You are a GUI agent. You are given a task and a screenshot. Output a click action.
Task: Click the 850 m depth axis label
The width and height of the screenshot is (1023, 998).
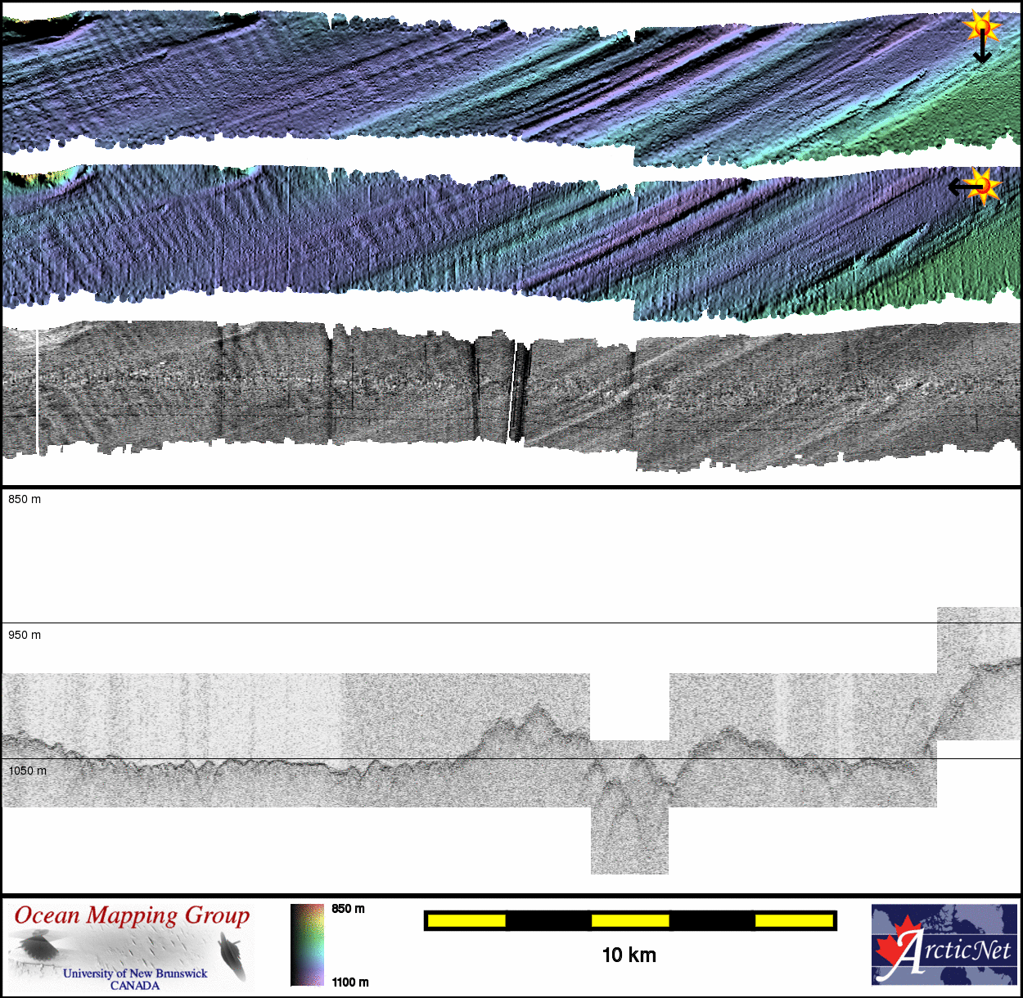point(25,499)
